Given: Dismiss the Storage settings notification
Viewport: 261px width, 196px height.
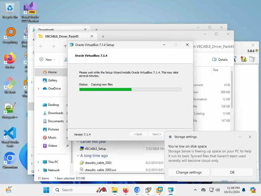Looking at the screenshot, I should pos(250,137).
